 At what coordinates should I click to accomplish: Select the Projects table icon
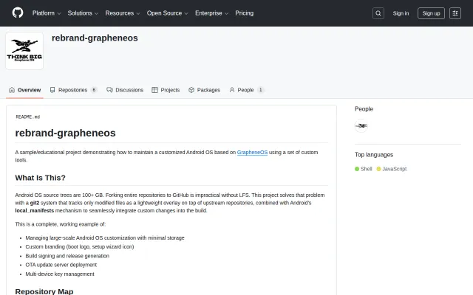[x=154, y=90]
